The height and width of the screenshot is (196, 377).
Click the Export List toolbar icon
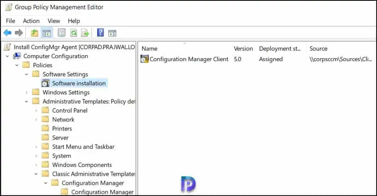tap(85, 33)
